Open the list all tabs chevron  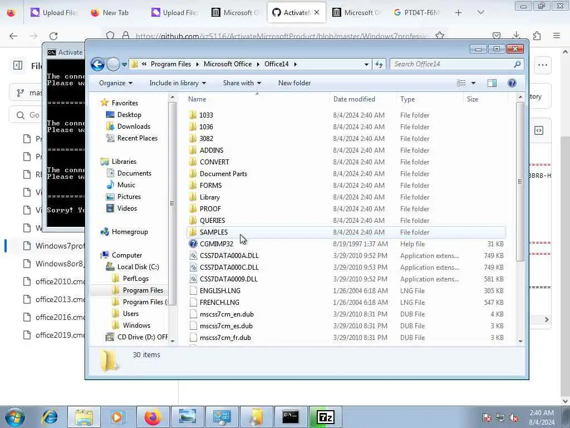[481, 13]
